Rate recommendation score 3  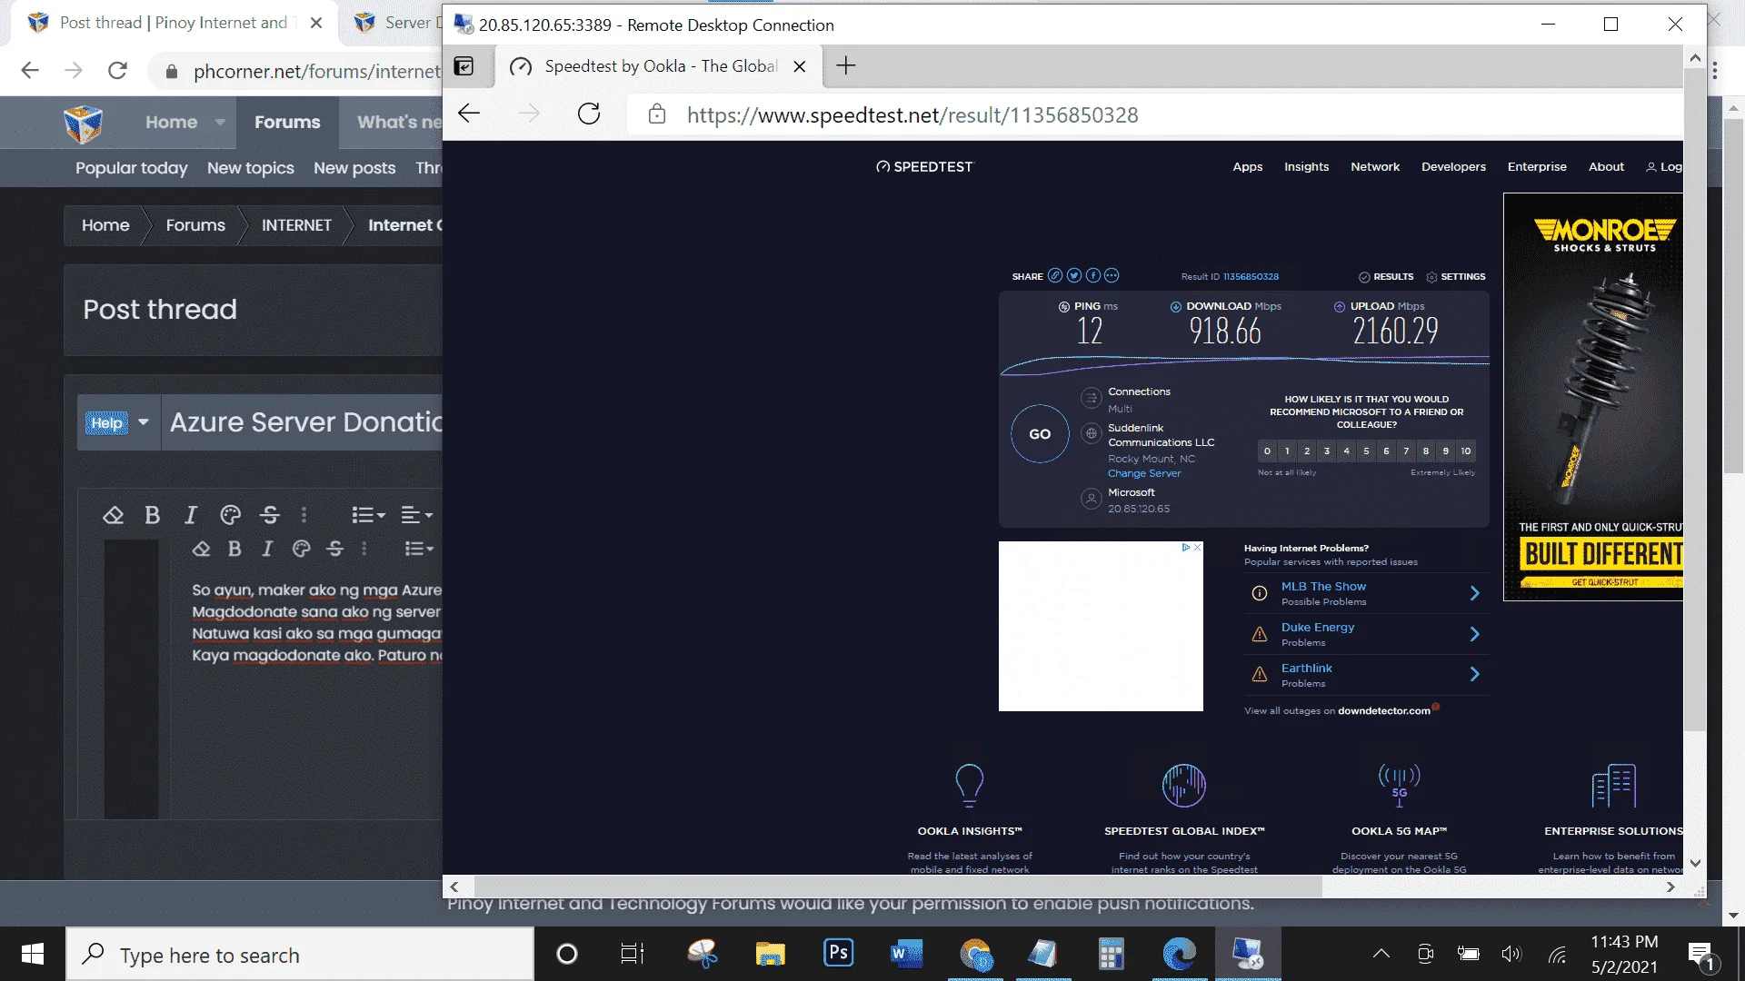[x=1327, y=451]
